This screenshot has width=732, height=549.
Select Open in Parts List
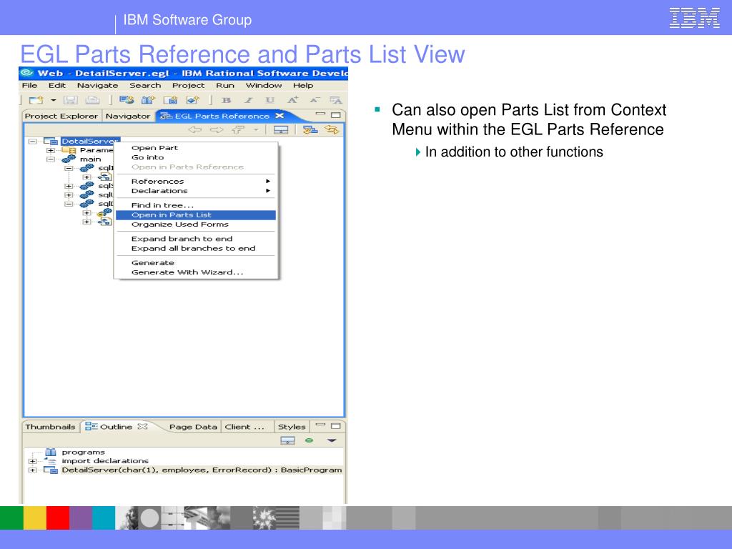pos(195,214)
